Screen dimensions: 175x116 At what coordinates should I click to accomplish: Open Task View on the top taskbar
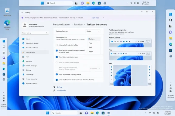76,3
